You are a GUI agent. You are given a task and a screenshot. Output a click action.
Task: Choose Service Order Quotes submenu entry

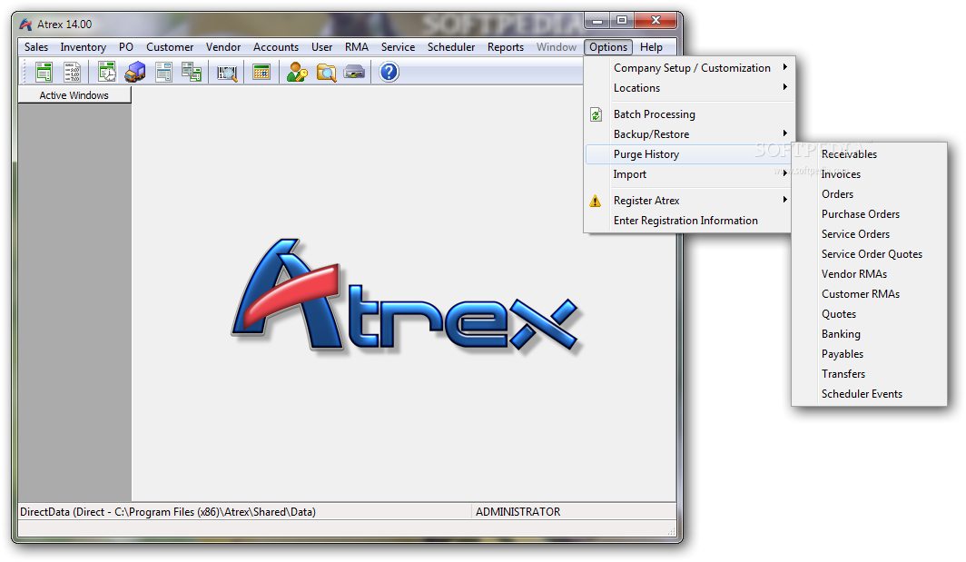[x=869, y=254]
